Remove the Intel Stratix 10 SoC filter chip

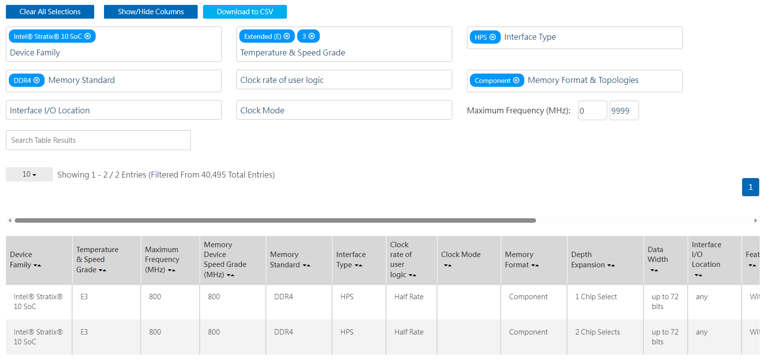[x=88, y=36]
